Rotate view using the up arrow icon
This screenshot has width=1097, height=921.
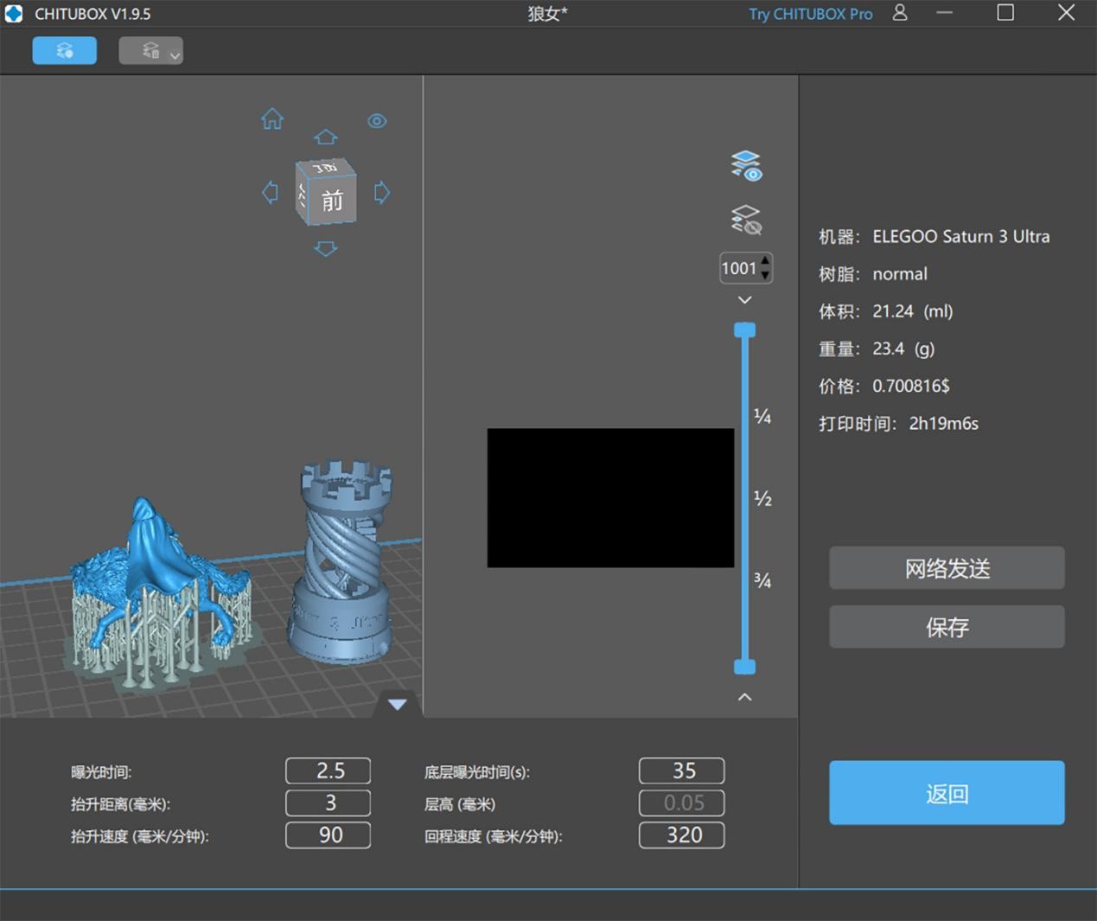coord(326,138)
